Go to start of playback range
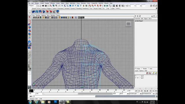Screen dimensions: 185x104 pyautogui.click(x=136, y=91)
